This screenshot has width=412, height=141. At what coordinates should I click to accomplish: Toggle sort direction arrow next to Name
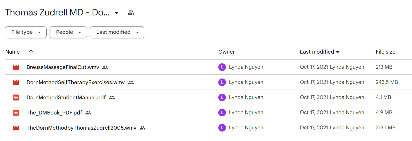[31, 52]
